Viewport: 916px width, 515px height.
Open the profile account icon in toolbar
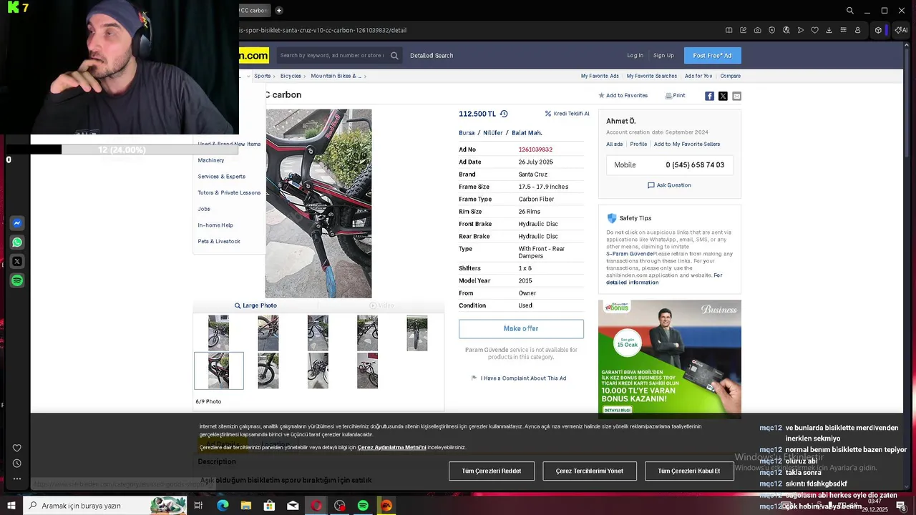point(858,30)
